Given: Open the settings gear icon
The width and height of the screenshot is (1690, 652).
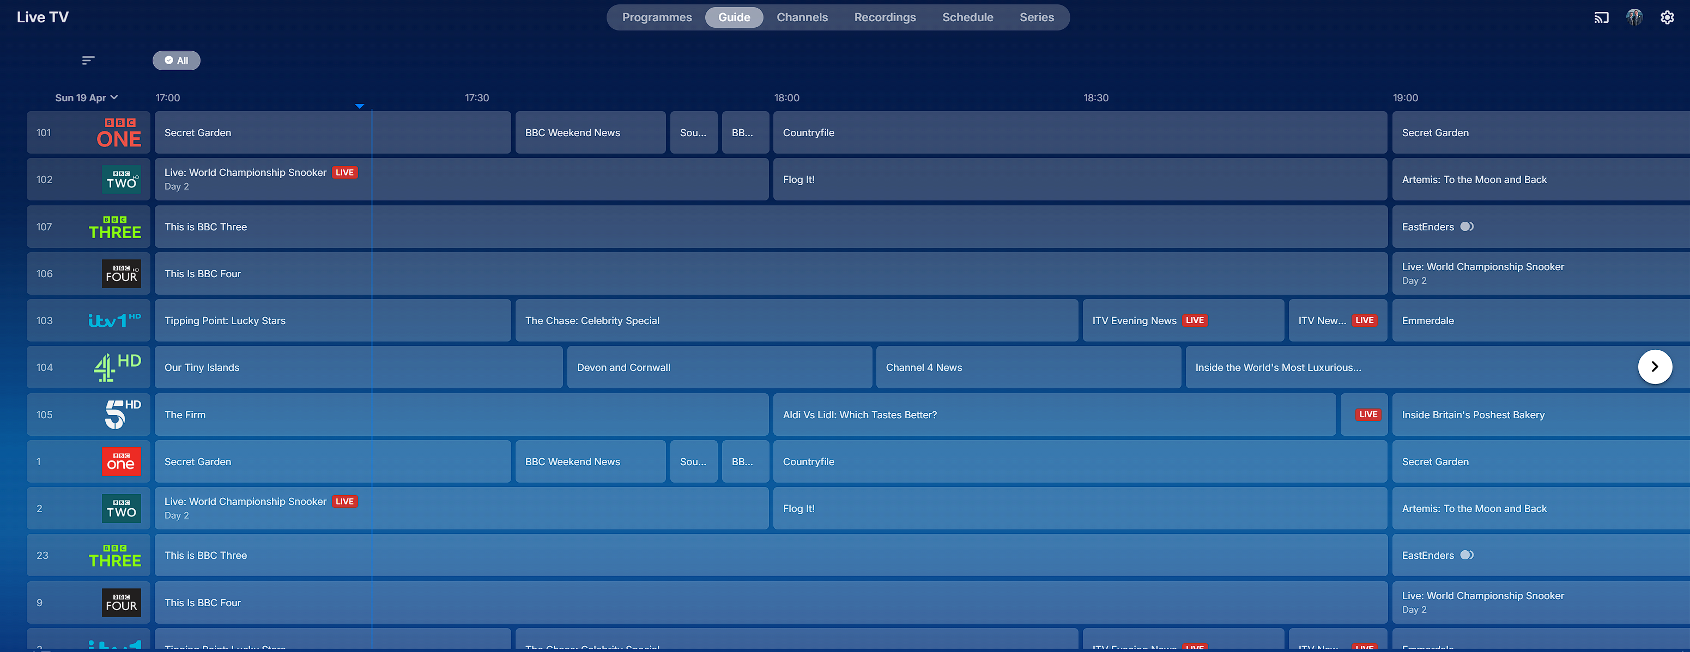Looking at the screenshot, I should pyautogui.click(x=1667, y=18).
